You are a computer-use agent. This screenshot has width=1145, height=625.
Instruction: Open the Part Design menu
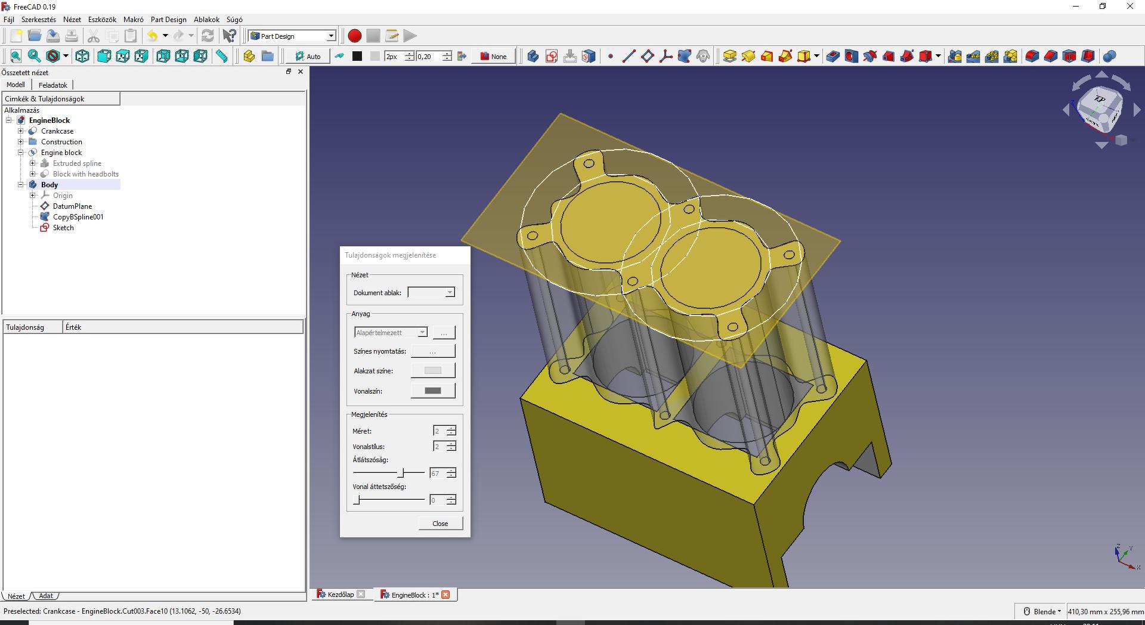point(169,20)
